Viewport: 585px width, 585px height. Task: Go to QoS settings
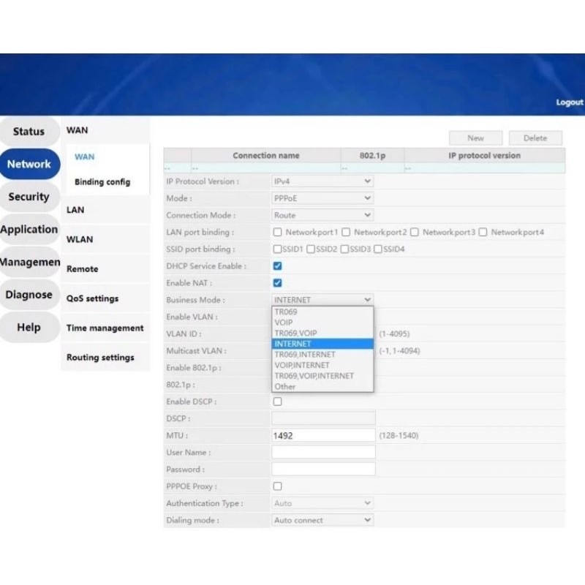[x=92, y=298]
